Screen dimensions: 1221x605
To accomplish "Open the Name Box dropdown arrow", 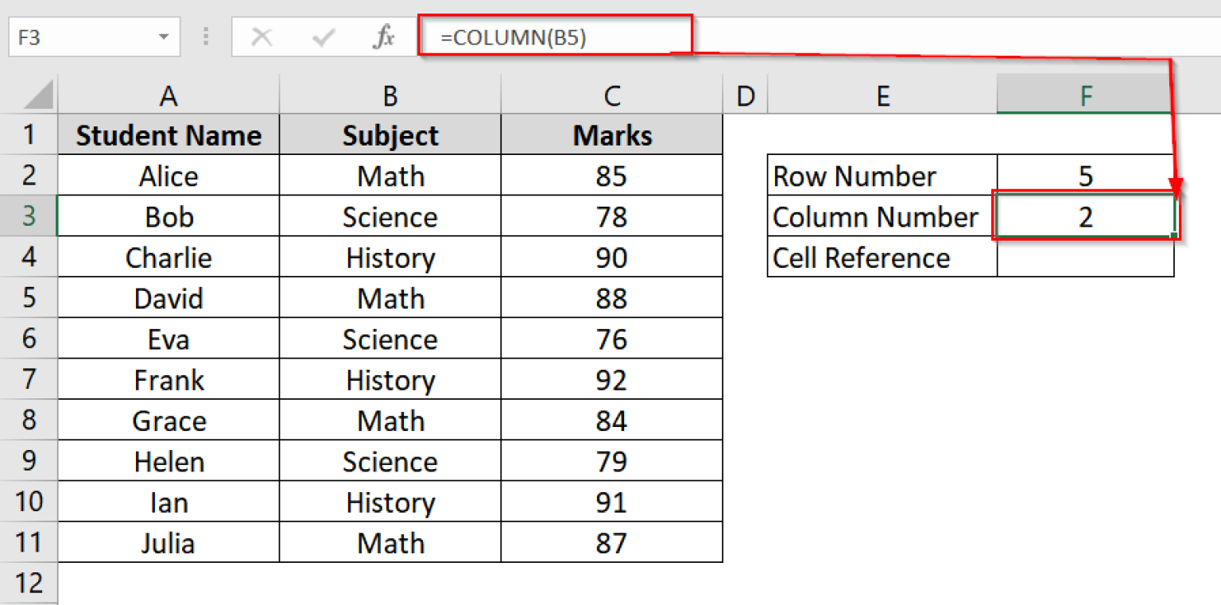I will [x=165, y=35].
